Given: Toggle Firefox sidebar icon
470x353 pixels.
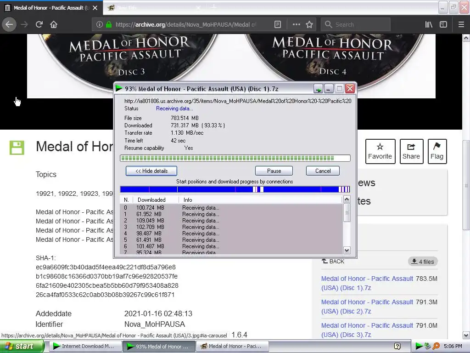Looking at the screenshot, I should pos(443,25).
